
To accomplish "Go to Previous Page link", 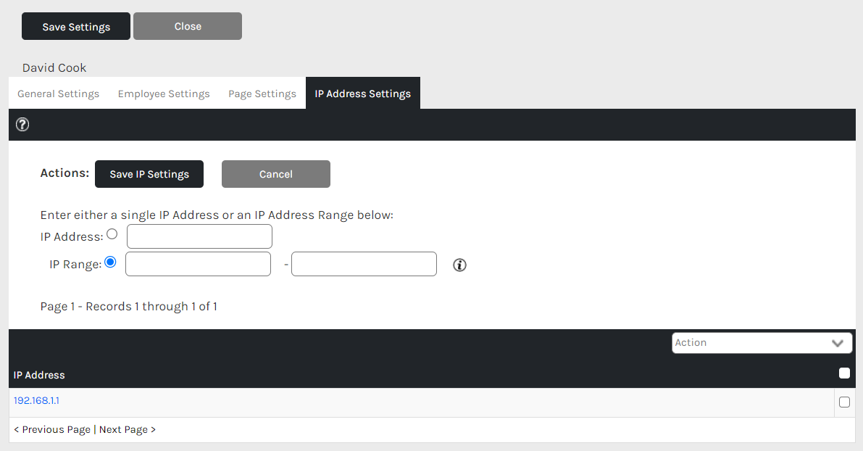I will click(52, 429).
